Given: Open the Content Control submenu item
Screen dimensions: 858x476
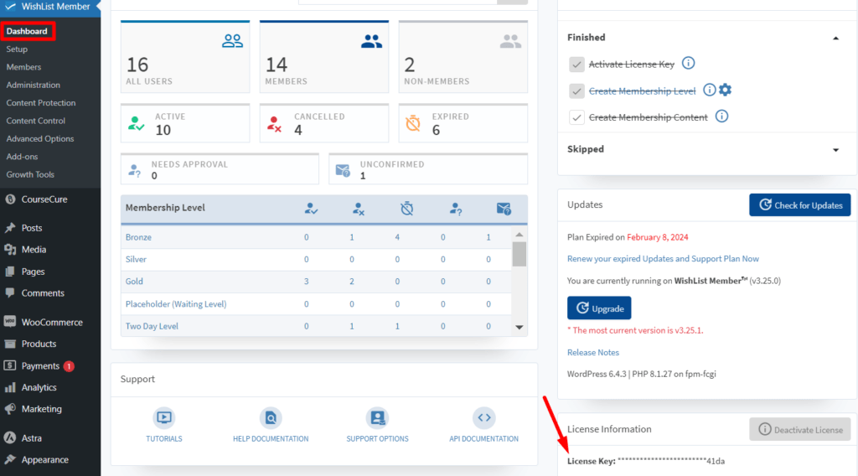Looking at the screenshot, I should 35,121.
